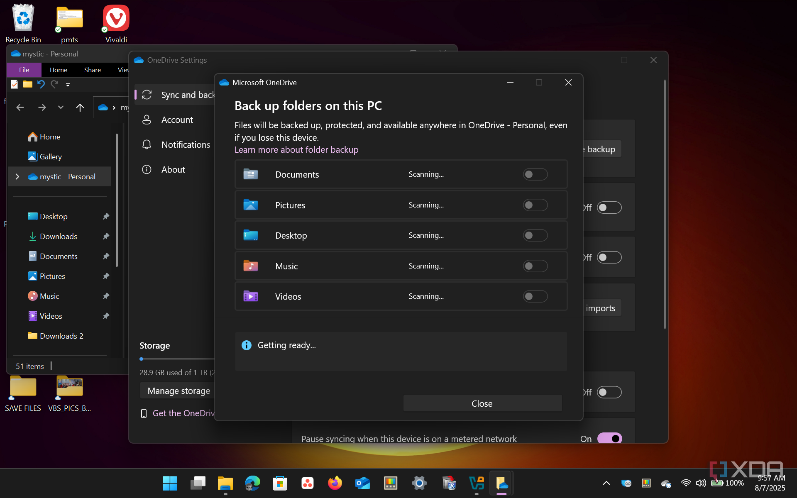
Task: Expand the breadcrumb chevron in Explorer address bar
Action: (114, 107)
